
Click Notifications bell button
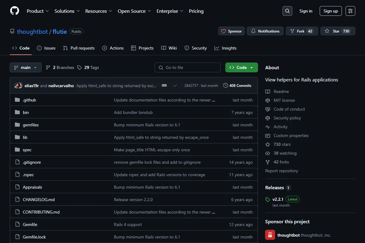pos(265,31)
